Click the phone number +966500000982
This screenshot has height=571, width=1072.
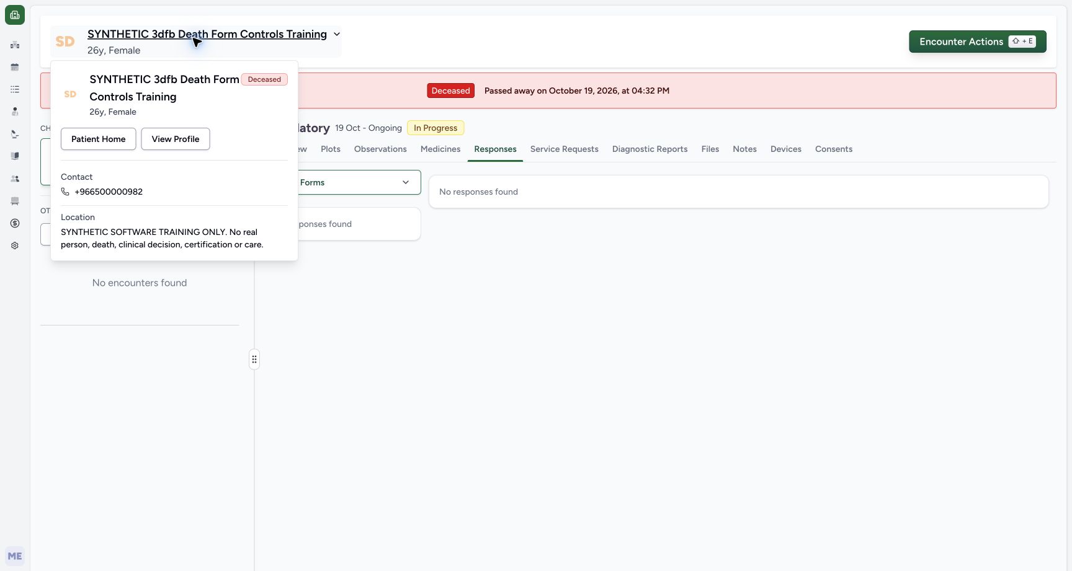(x=109, y=192)
